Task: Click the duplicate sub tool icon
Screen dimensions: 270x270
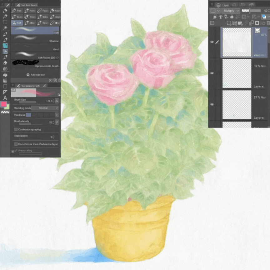Action: (55, 80)
